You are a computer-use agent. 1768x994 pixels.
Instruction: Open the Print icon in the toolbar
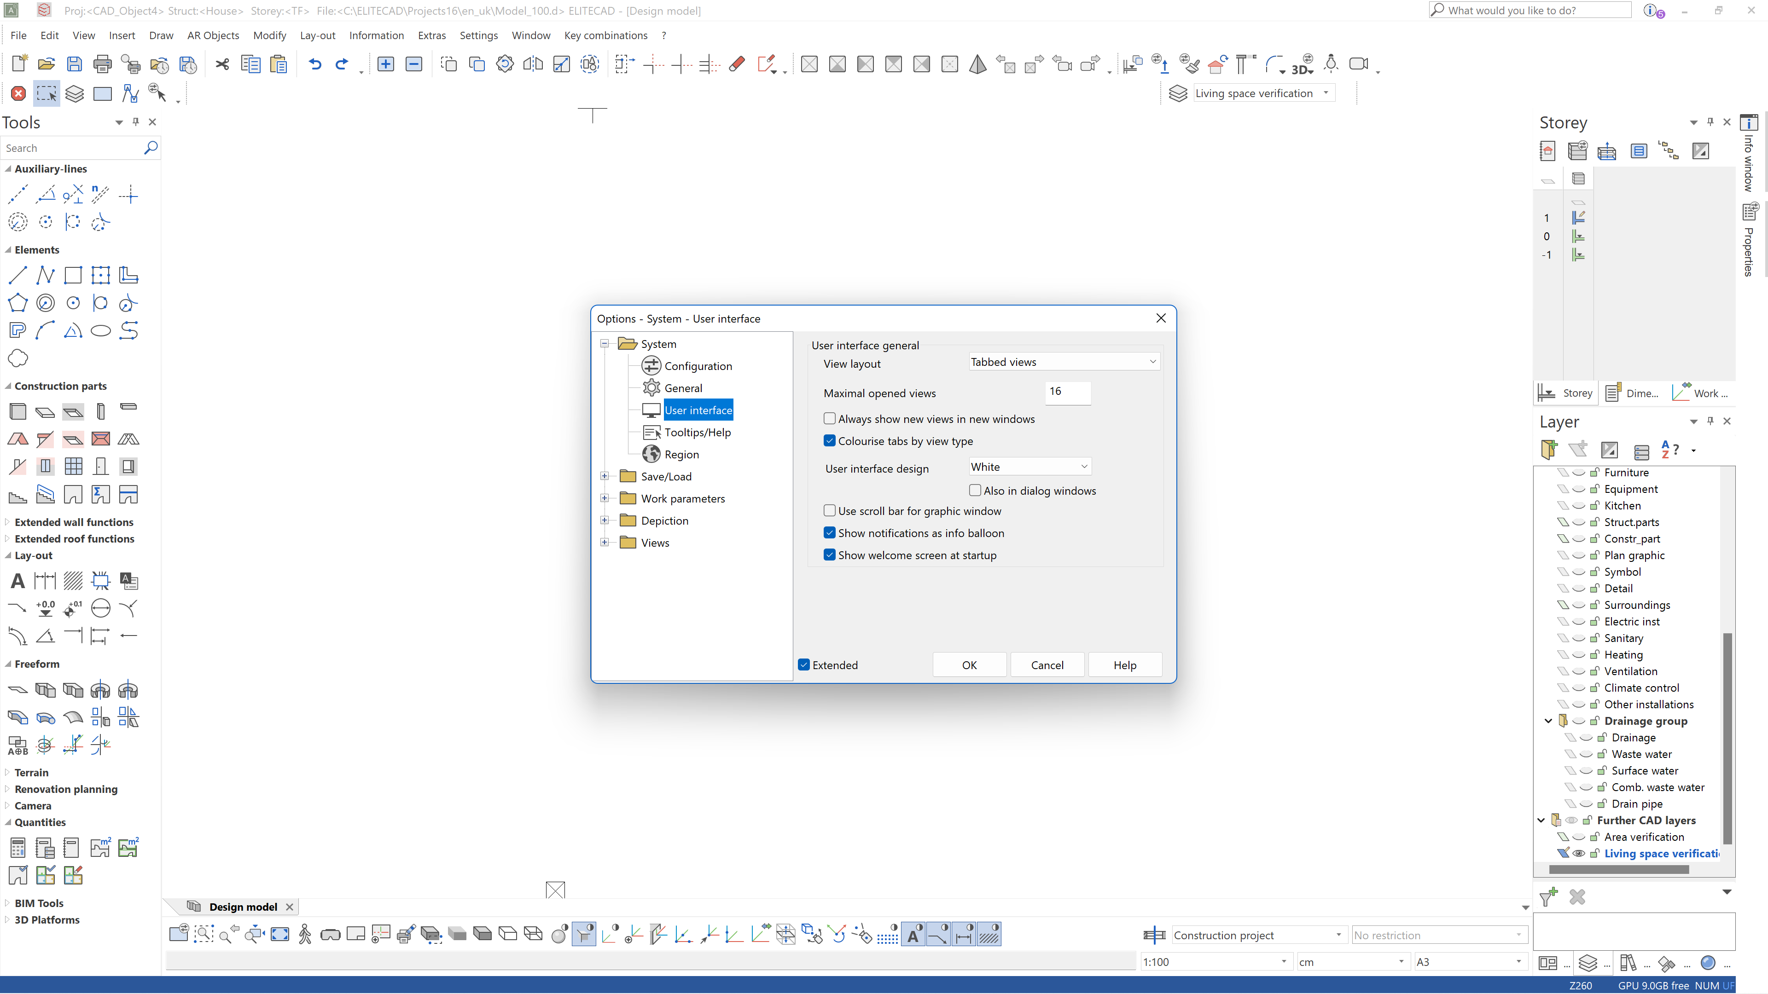click(x=102, y=64)
